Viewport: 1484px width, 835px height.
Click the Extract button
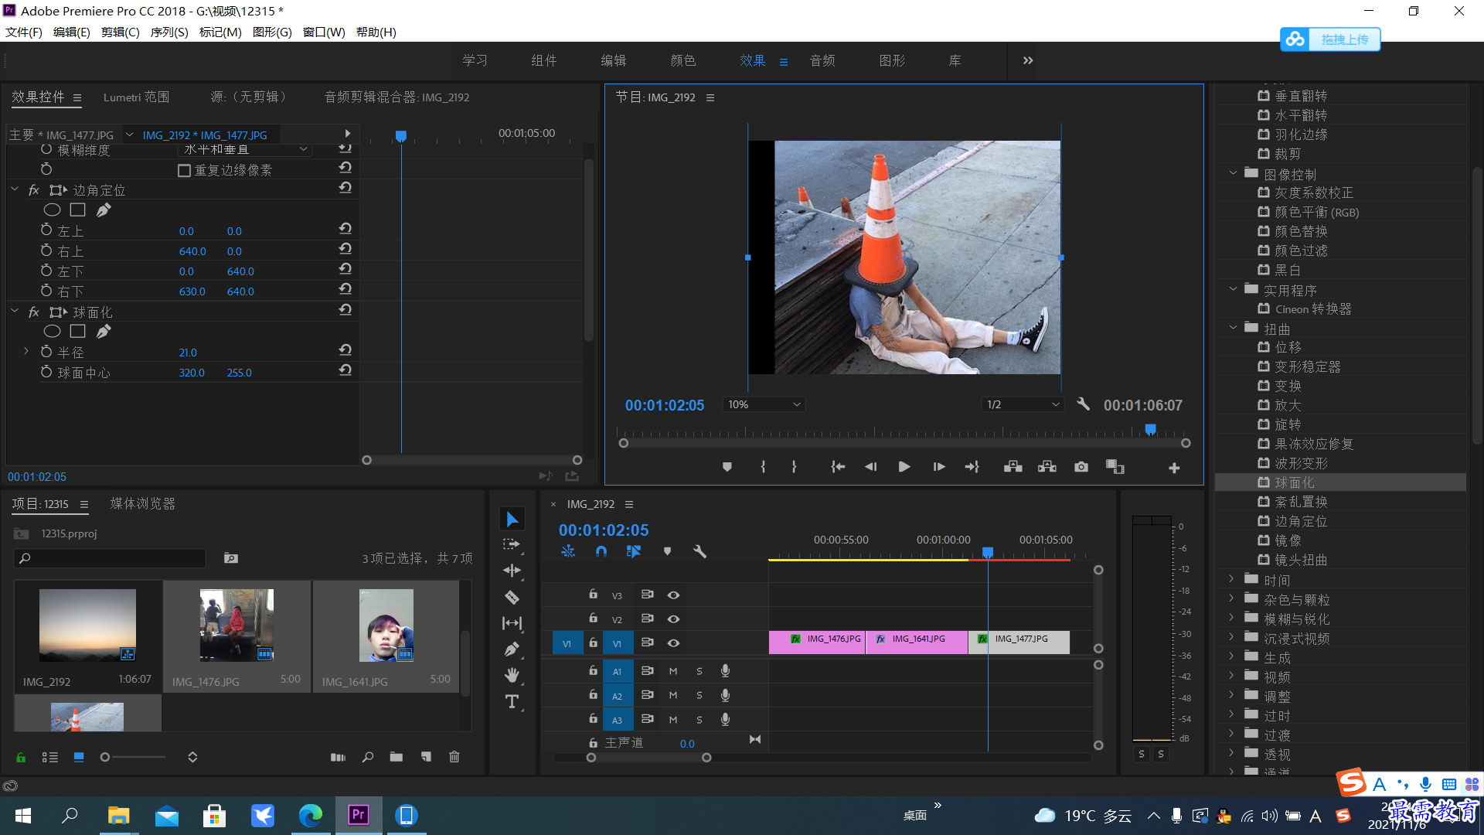point(1047,467)
